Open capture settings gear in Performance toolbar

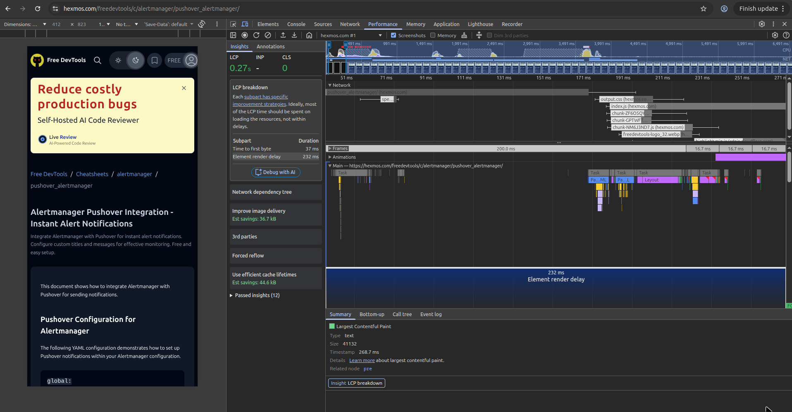775,36
